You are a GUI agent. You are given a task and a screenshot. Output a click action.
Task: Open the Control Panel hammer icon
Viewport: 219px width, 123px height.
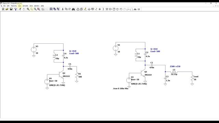coord(16,9)
